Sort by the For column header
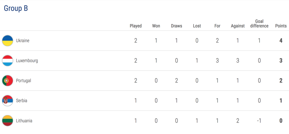Screen dimensions: 289x134 pyautogui.click(x=217, y=26)
